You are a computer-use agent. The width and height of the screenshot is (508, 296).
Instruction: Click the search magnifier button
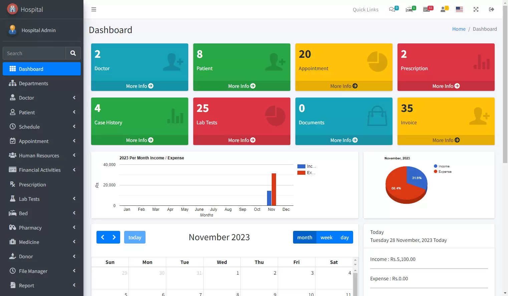pyautogui.click(x=73, y=53)
